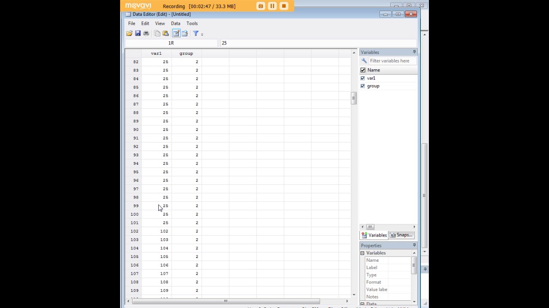Copy the selection using the copy icon

click(157, 33)
